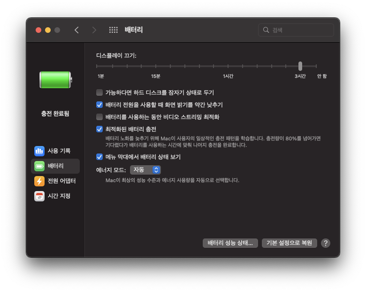This screenshot has height=292, width=366.
Task: Open the 사용 기록 sidebar item
Action: tap(55, 151)
